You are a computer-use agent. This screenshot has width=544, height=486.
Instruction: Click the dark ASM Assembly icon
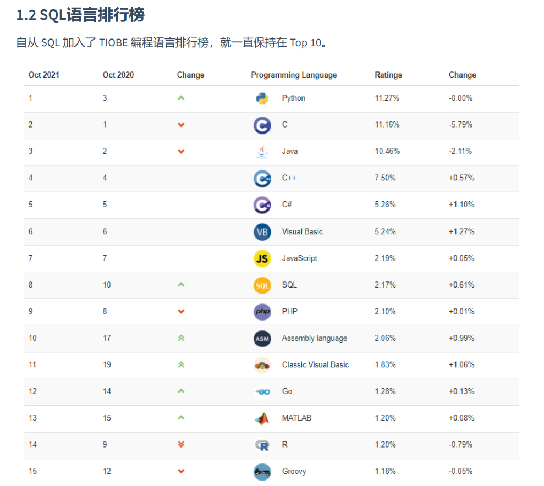click(x=262, y=338)
